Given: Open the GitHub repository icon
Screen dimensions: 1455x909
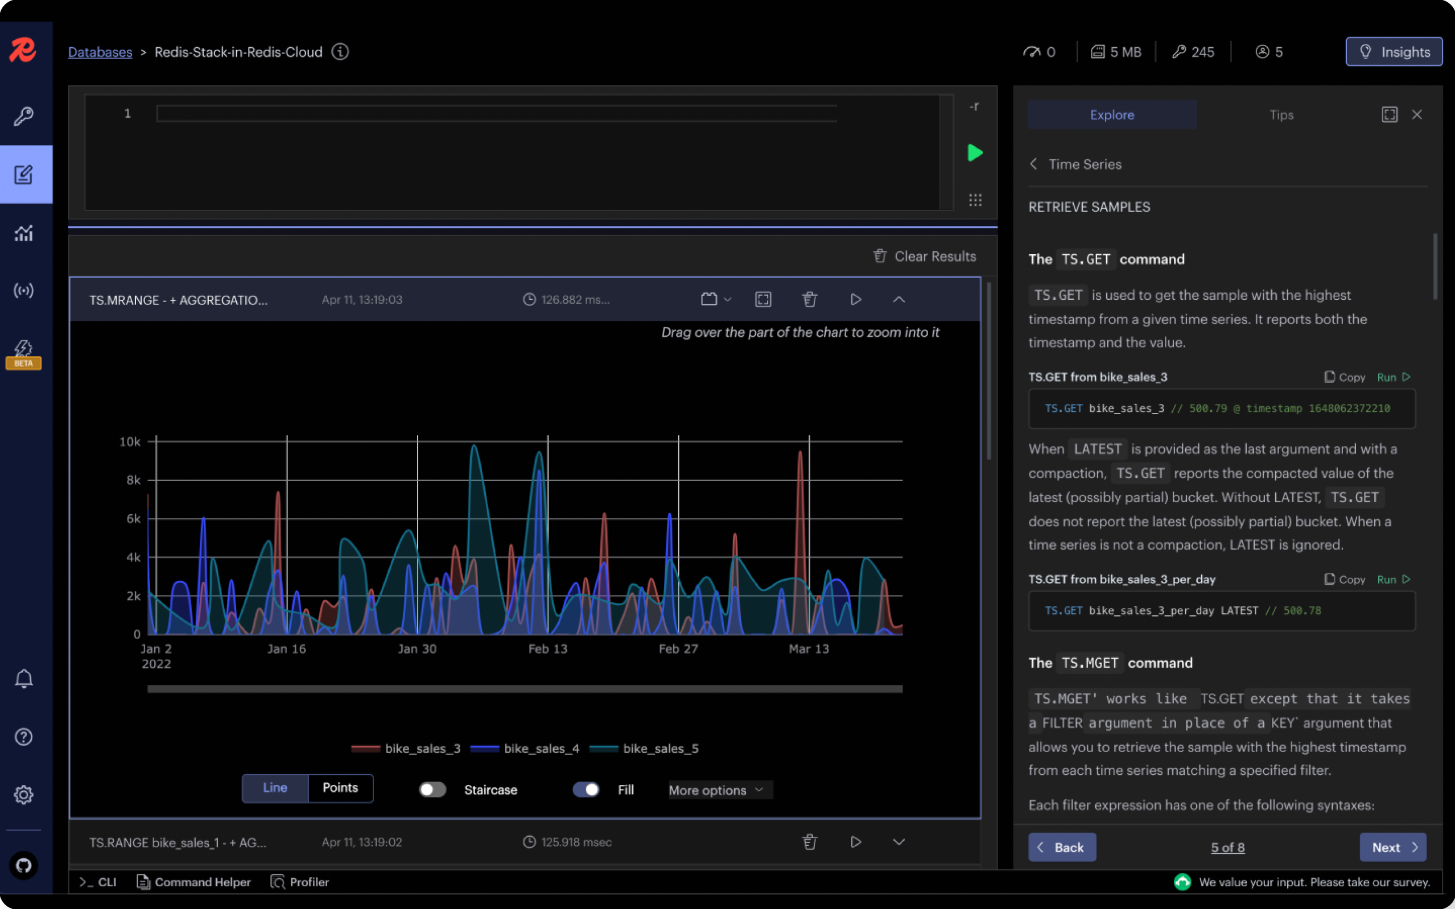Looking at the screenshot, I should [x=23, y=865].
